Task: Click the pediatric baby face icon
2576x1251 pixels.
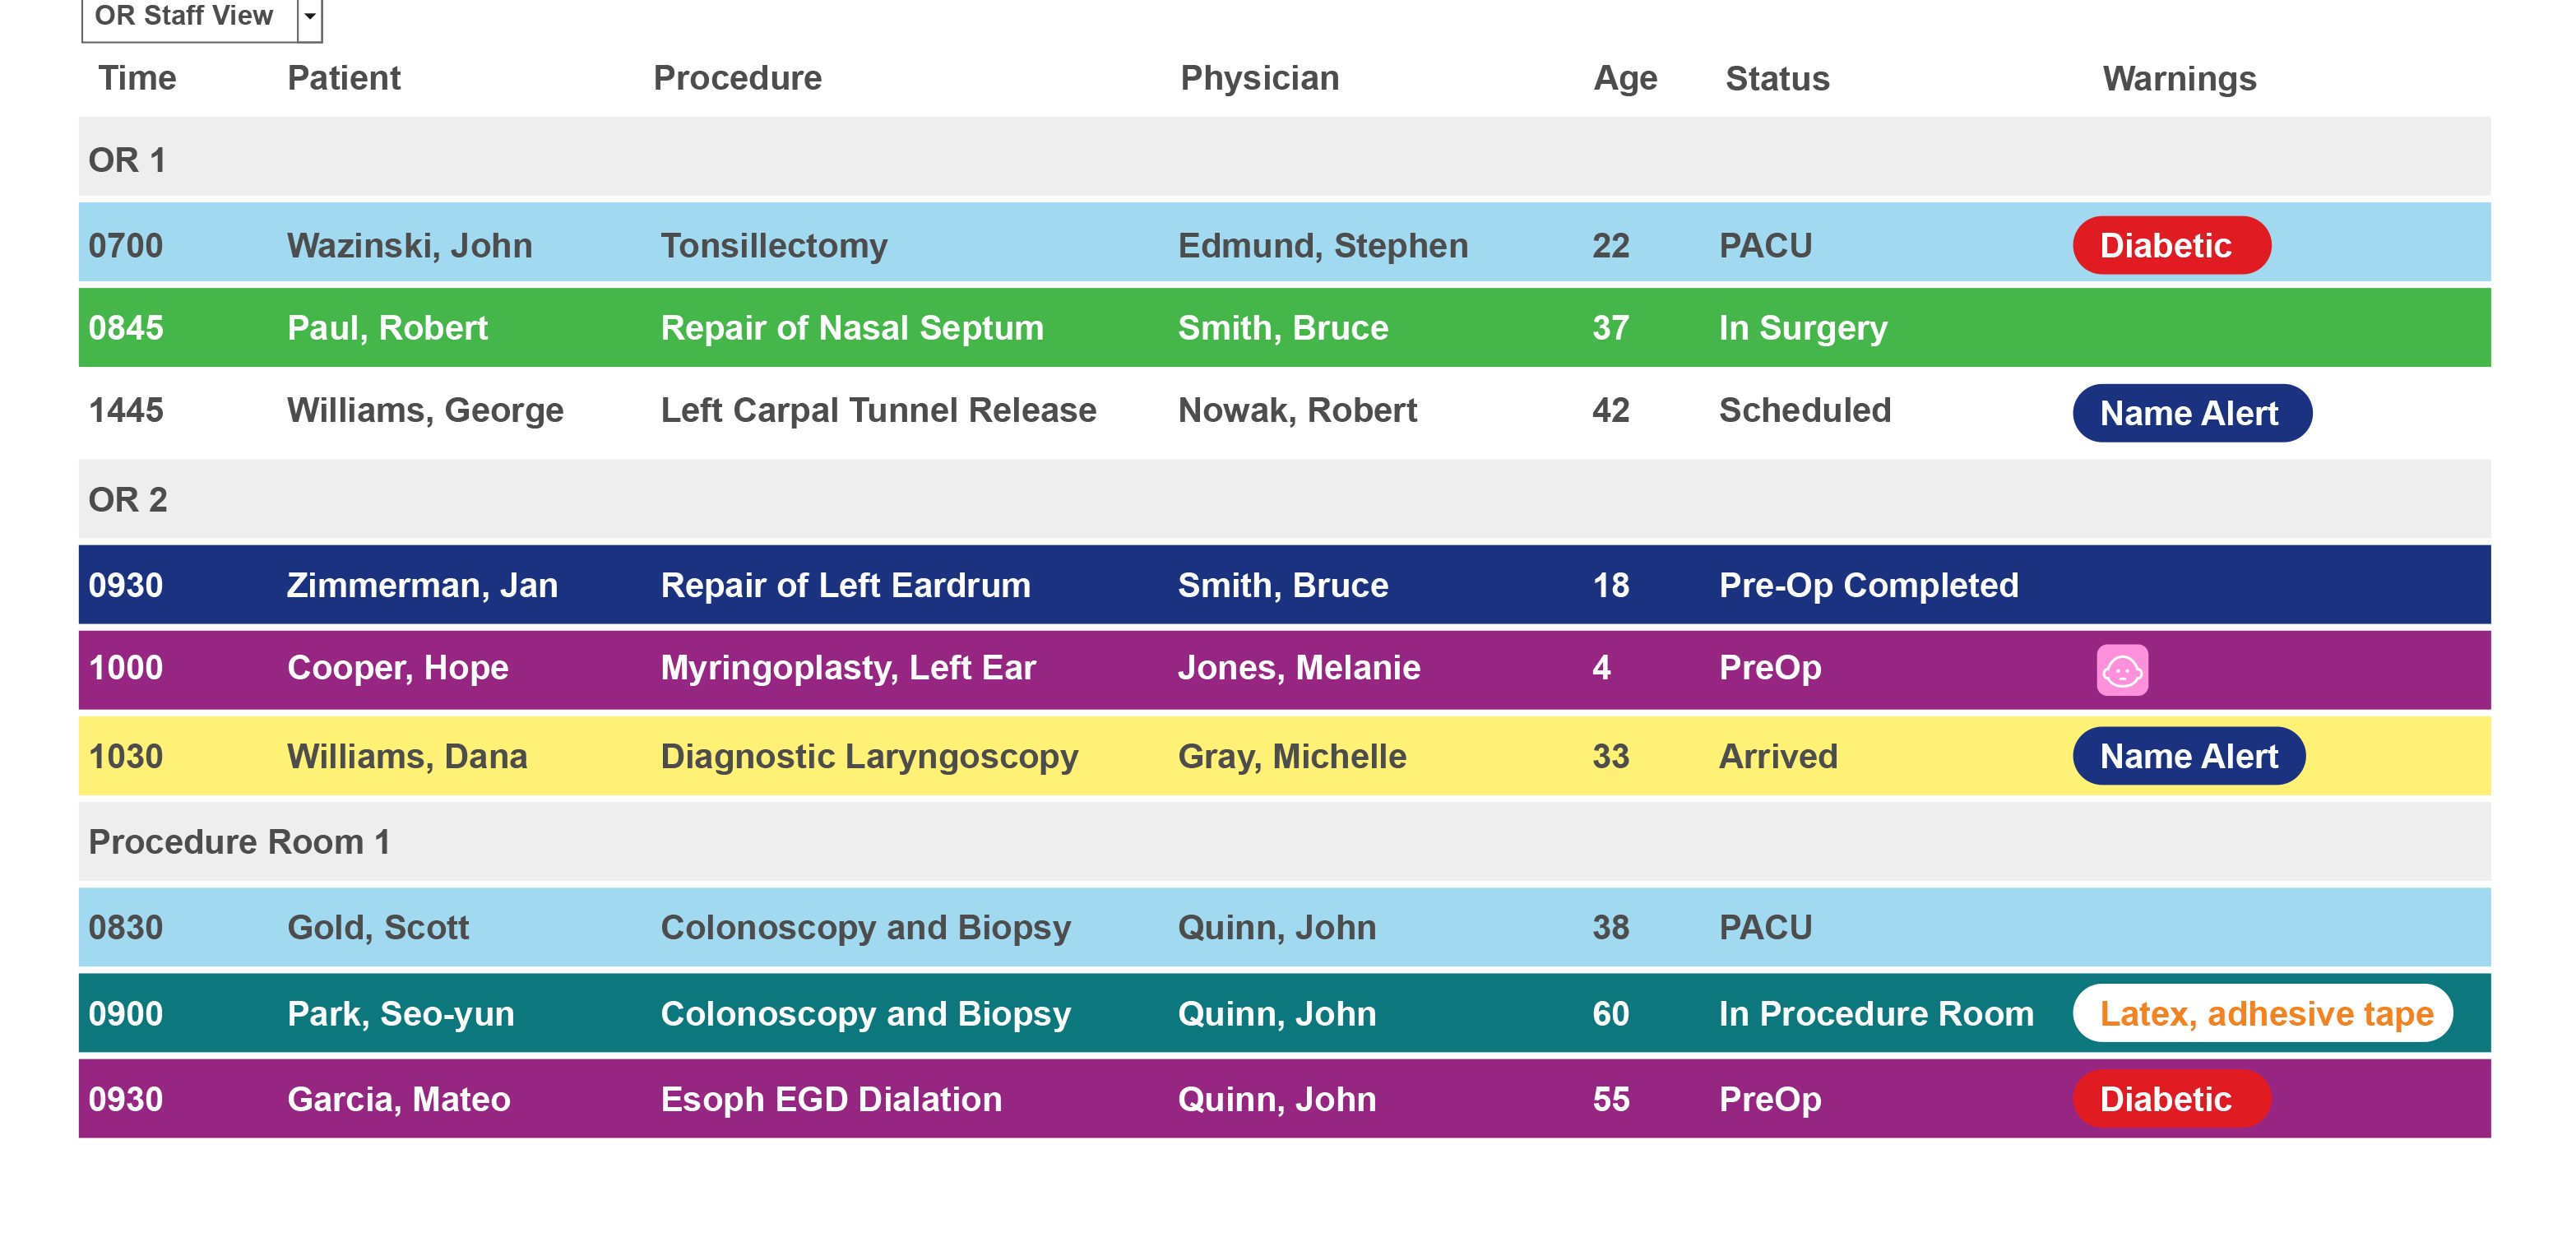Action: (2121, 670)
